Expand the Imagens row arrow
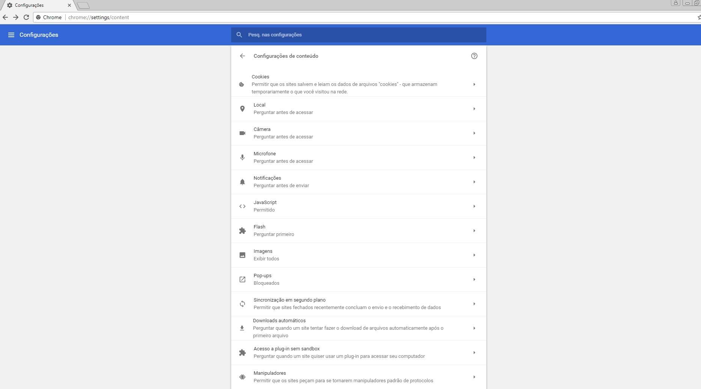 474,255
